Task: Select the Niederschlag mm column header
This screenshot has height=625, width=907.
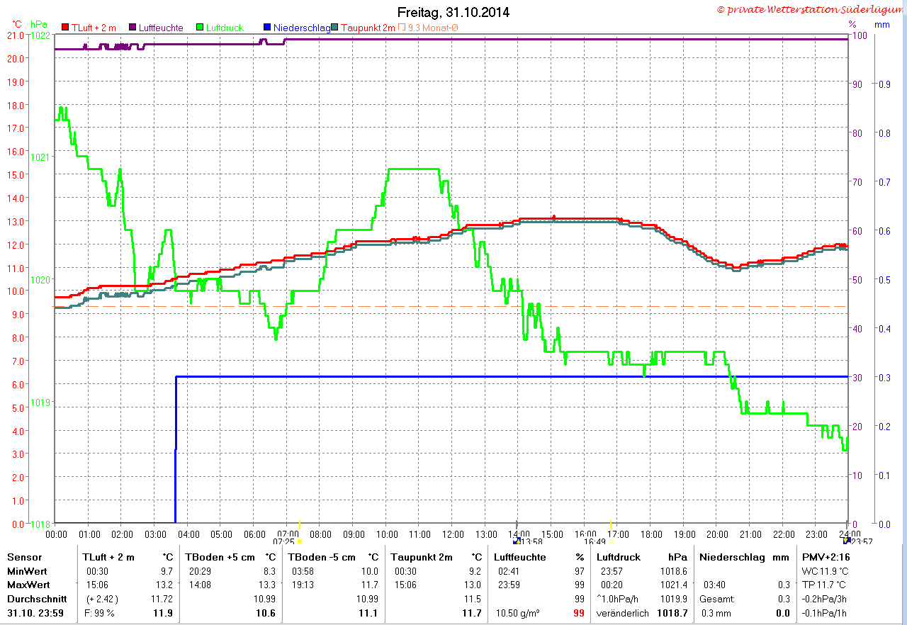Action: [x=745, y=557]
